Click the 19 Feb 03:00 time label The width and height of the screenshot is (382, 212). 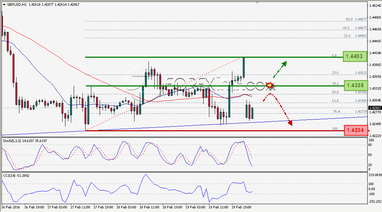195,207
